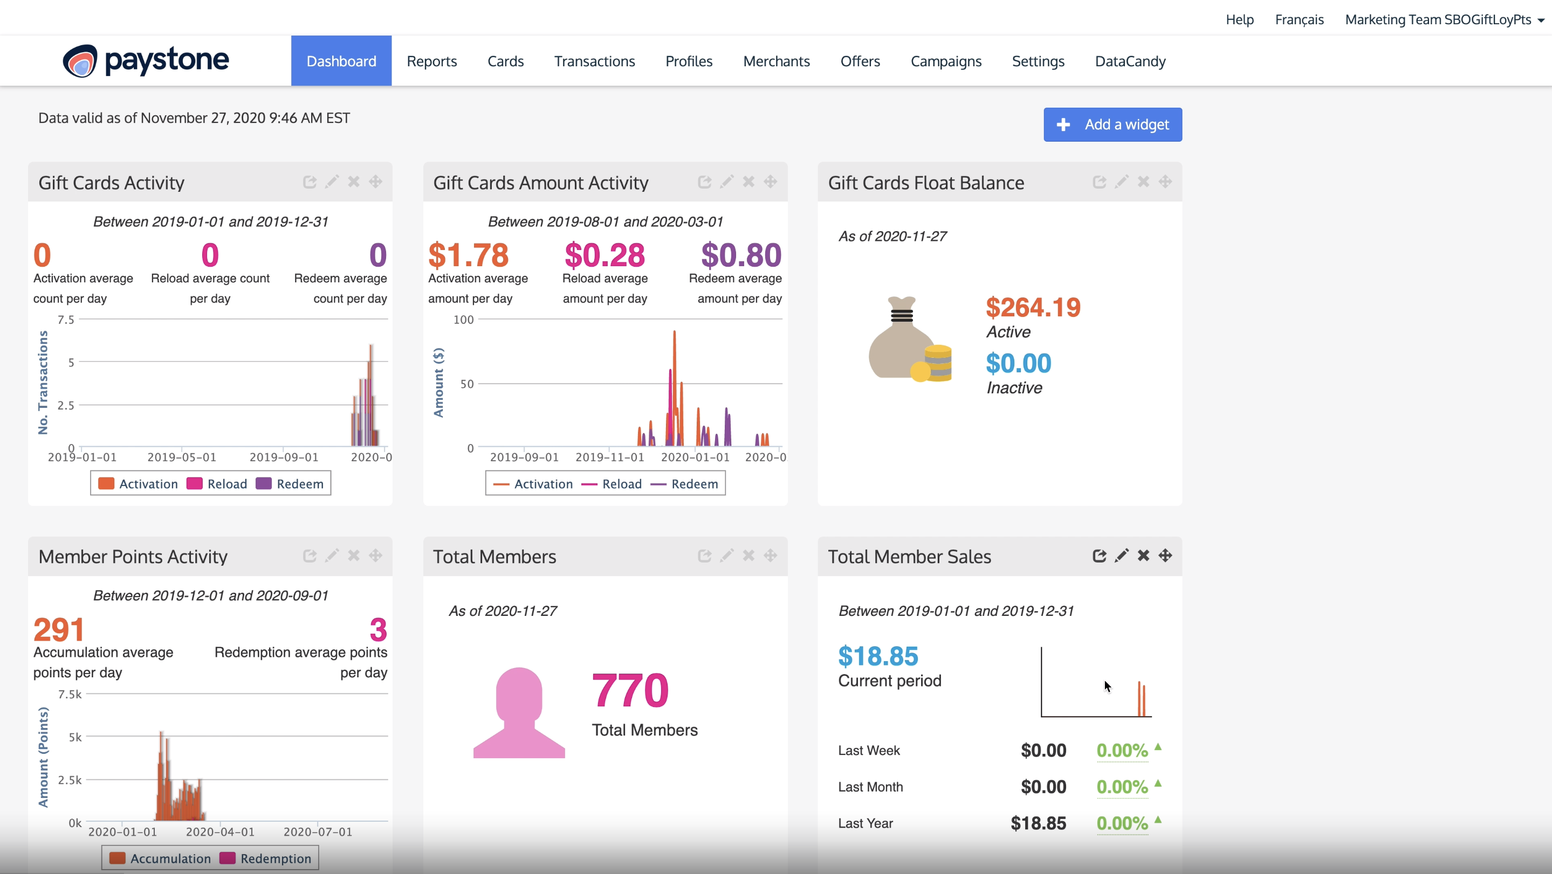Toggle Activation series in Gift Cards Activity legend
Screen dimensions: 1552x874
[148, 484]
